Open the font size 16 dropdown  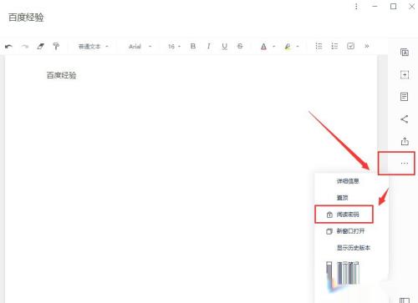point(174,47)
